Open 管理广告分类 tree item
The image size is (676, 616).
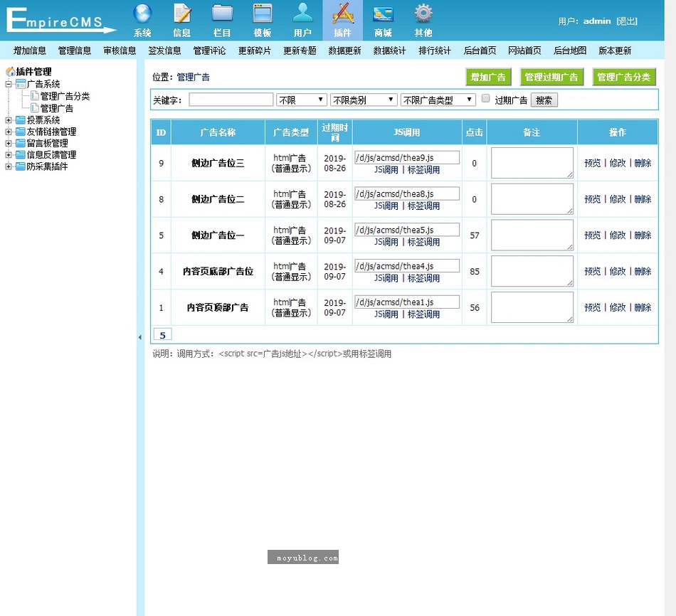(x=65, y=96)
